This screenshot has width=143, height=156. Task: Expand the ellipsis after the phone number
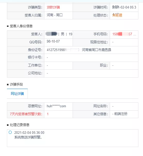point(135,35)
